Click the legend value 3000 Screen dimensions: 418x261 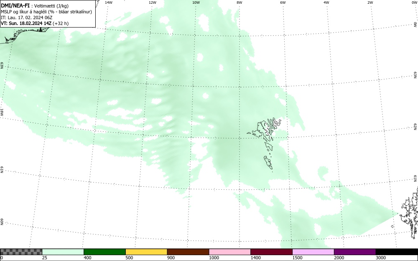[381, 258]
